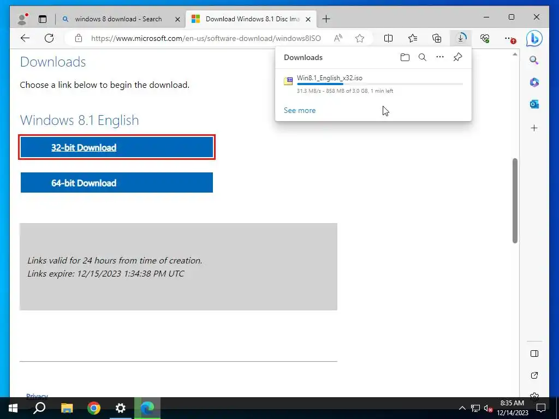Open a new browser tab

(x=326, y=19)
